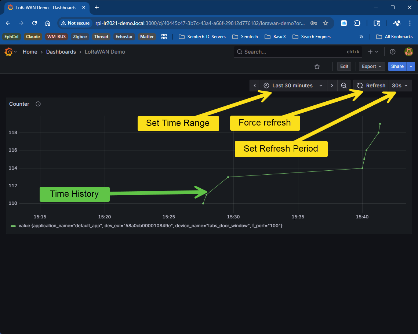Open Thread bookmark
Viewport: 418px width, 334px height.
[101, 37]
